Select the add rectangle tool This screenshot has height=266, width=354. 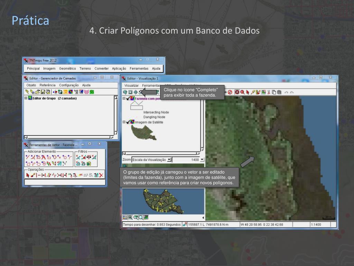click(x=49, y=157)
